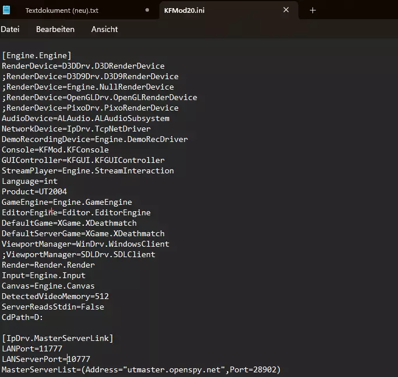
Task: Click line RenderDevice=D3DDrv.D3DRenderDevice
Action: click(83, 66)
